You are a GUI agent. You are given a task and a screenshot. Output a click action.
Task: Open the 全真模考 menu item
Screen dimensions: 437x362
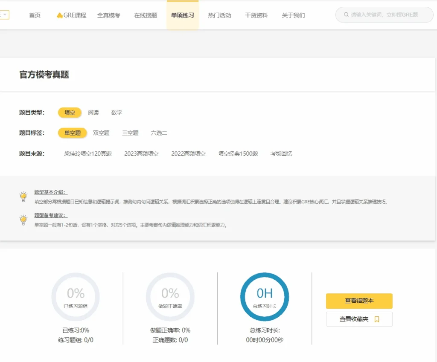click(x=108, y=15)
